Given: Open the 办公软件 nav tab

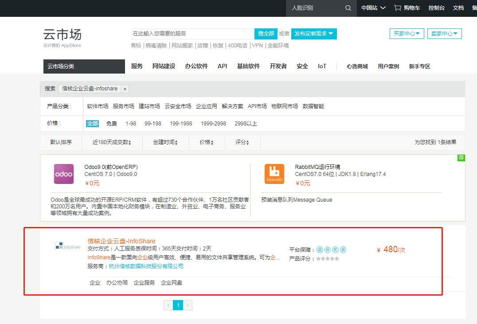Looking at the screenshot, I should tap(196, 66).
